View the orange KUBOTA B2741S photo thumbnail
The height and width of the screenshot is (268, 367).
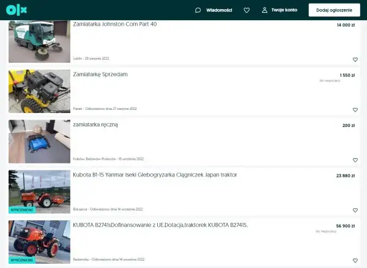[39, 242]
